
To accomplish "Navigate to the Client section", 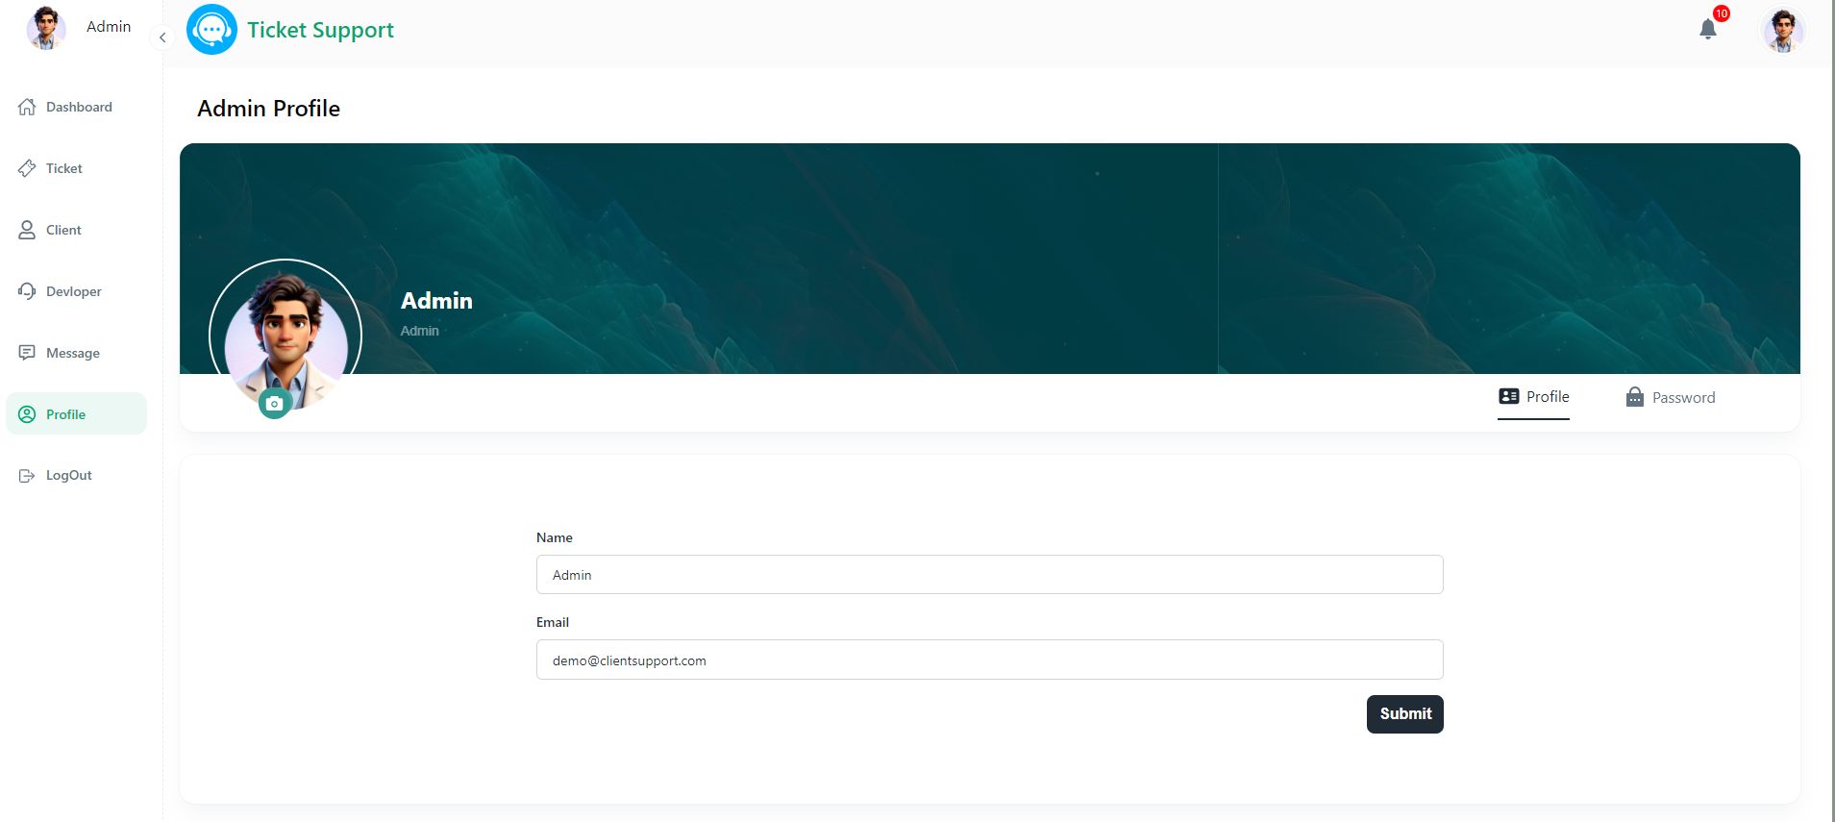I will pyautogui.click(x=77, y=230).
